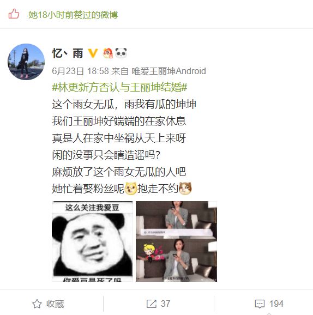The height and width of the screenshot is (315, 313).
Task: Open the username 忆丶雨
Action: (x=68, y=53)
